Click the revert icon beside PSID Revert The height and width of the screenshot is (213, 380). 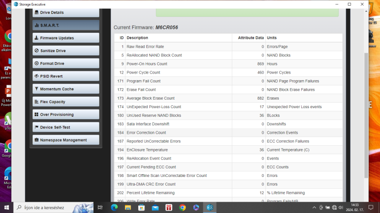click(37, 76)
